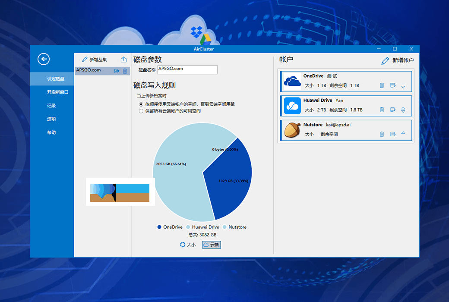Image resolution: width=449 pixels, height=302 pixels.
Task: Maximize the AirCluster window
Action: tap(395, 49)
